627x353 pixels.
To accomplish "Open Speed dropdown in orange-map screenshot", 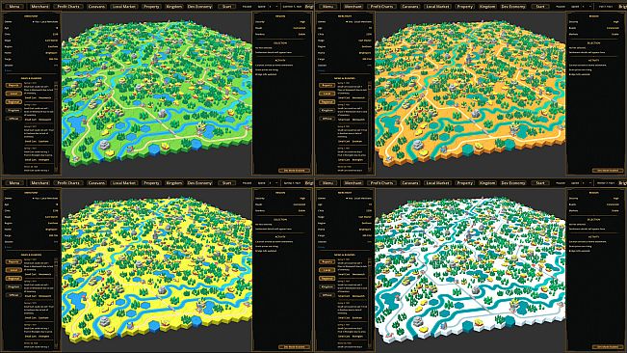I will pos(587,7).
